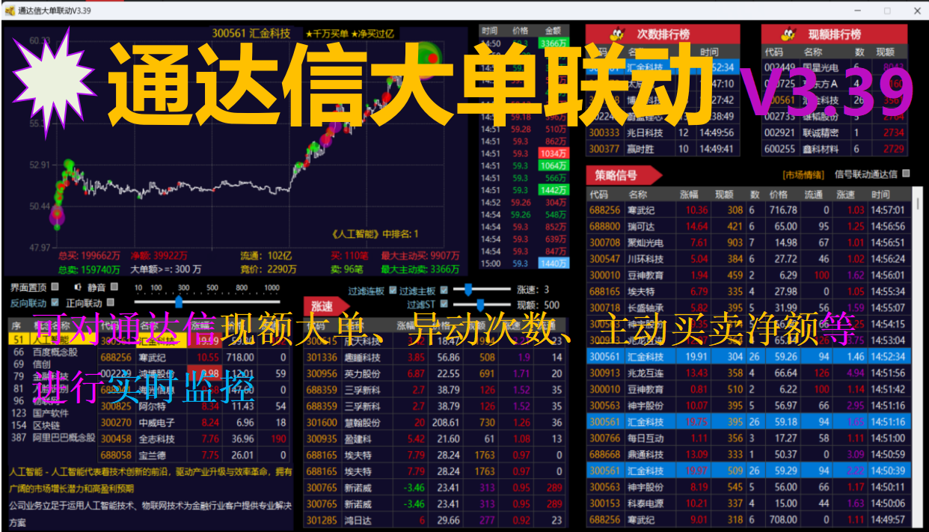The width and height of the screenshot is (929, 532).
Task: Select 300547 川环科技 signal row
Action: click(x=748, y=259)
